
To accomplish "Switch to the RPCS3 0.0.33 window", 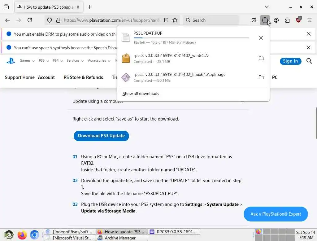I will point(174,232).
